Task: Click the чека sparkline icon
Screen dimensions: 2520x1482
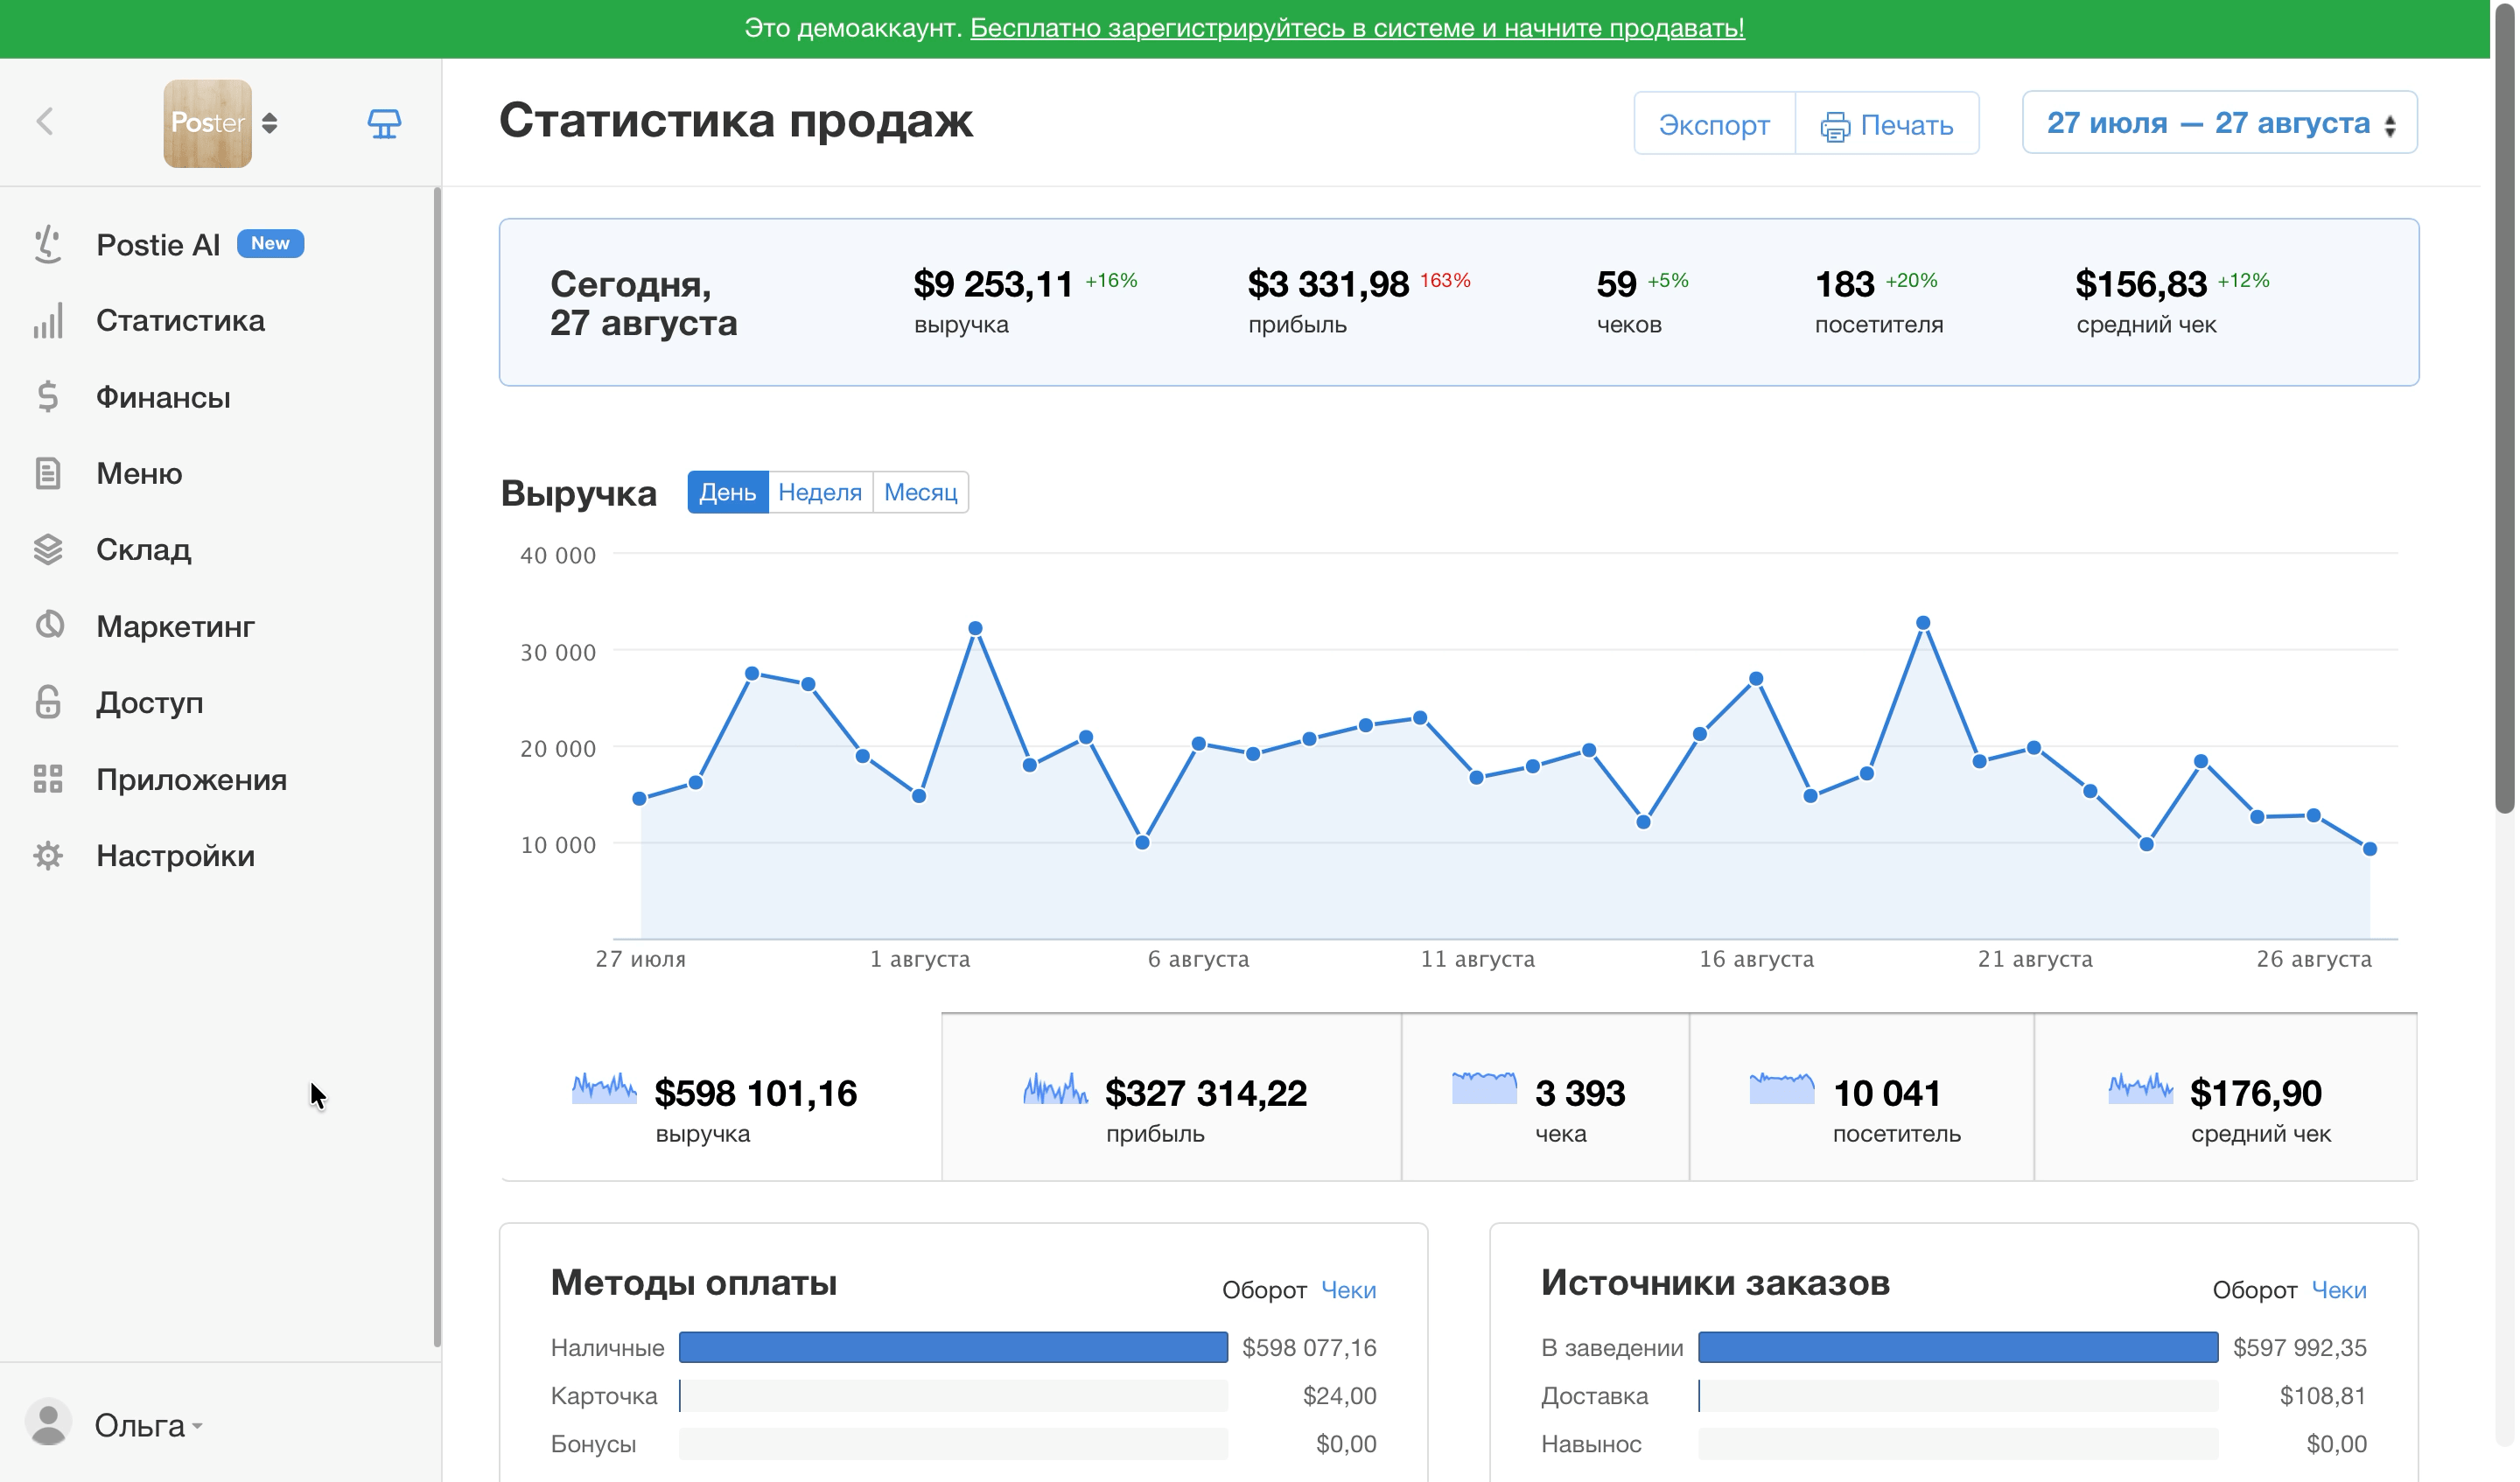Action: tap(1484, 1088)
